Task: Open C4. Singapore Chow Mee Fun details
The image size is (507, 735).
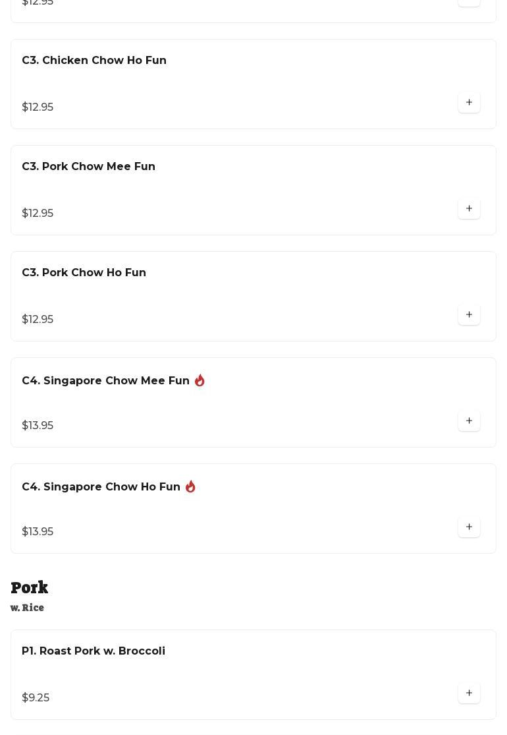Action: click(105, 381)
